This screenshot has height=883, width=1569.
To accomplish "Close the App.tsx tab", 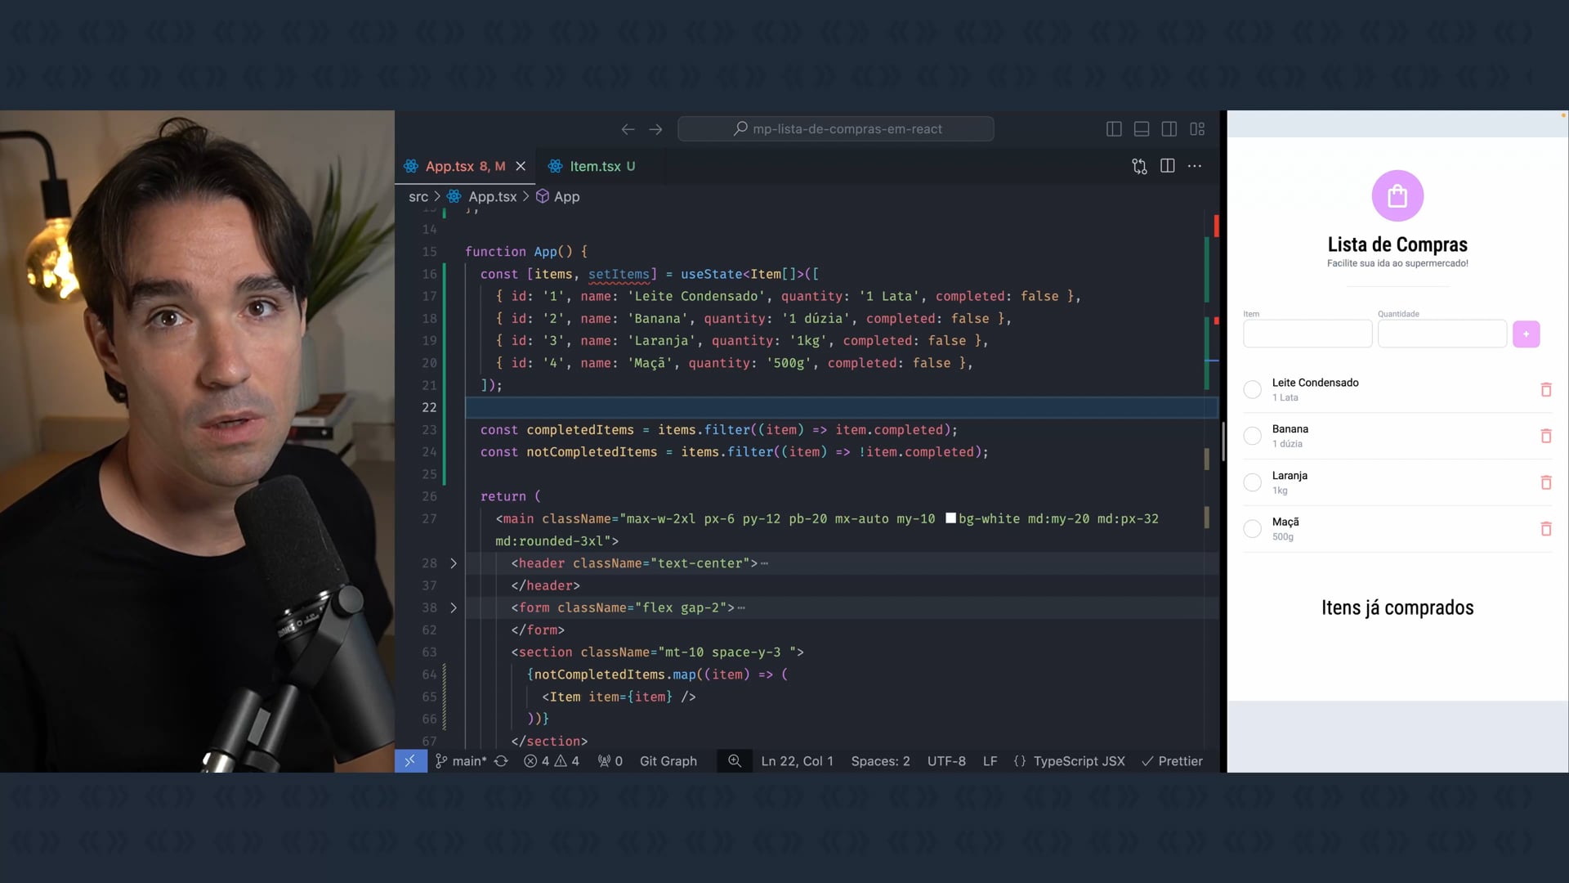I will coord(521,166).
